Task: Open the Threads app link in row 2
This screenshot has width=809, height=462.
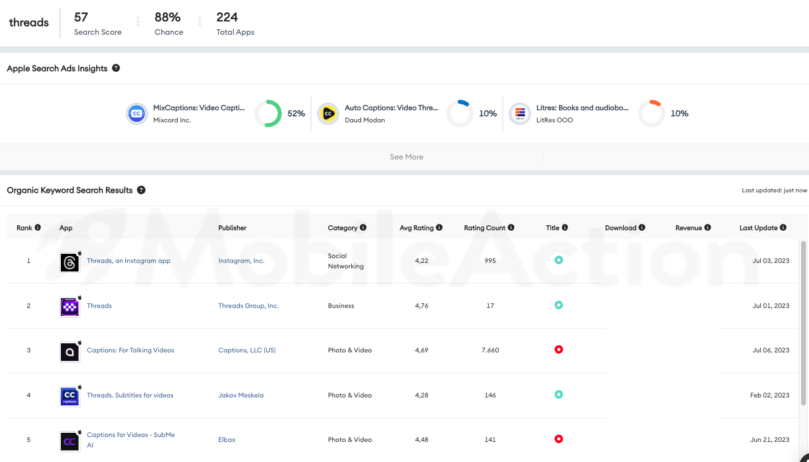Action: pyautogui.click(x=99, y=306)
